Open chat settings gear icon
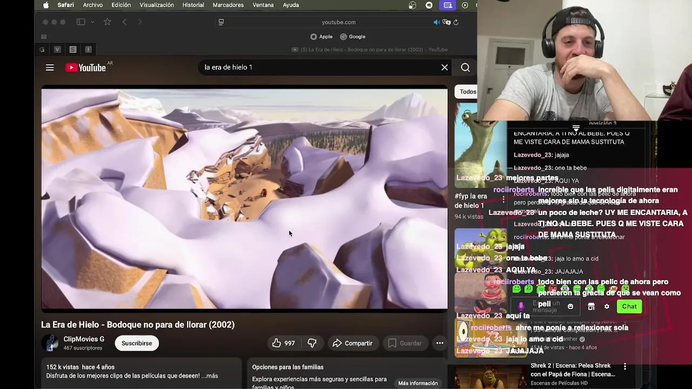 (607, 306)
